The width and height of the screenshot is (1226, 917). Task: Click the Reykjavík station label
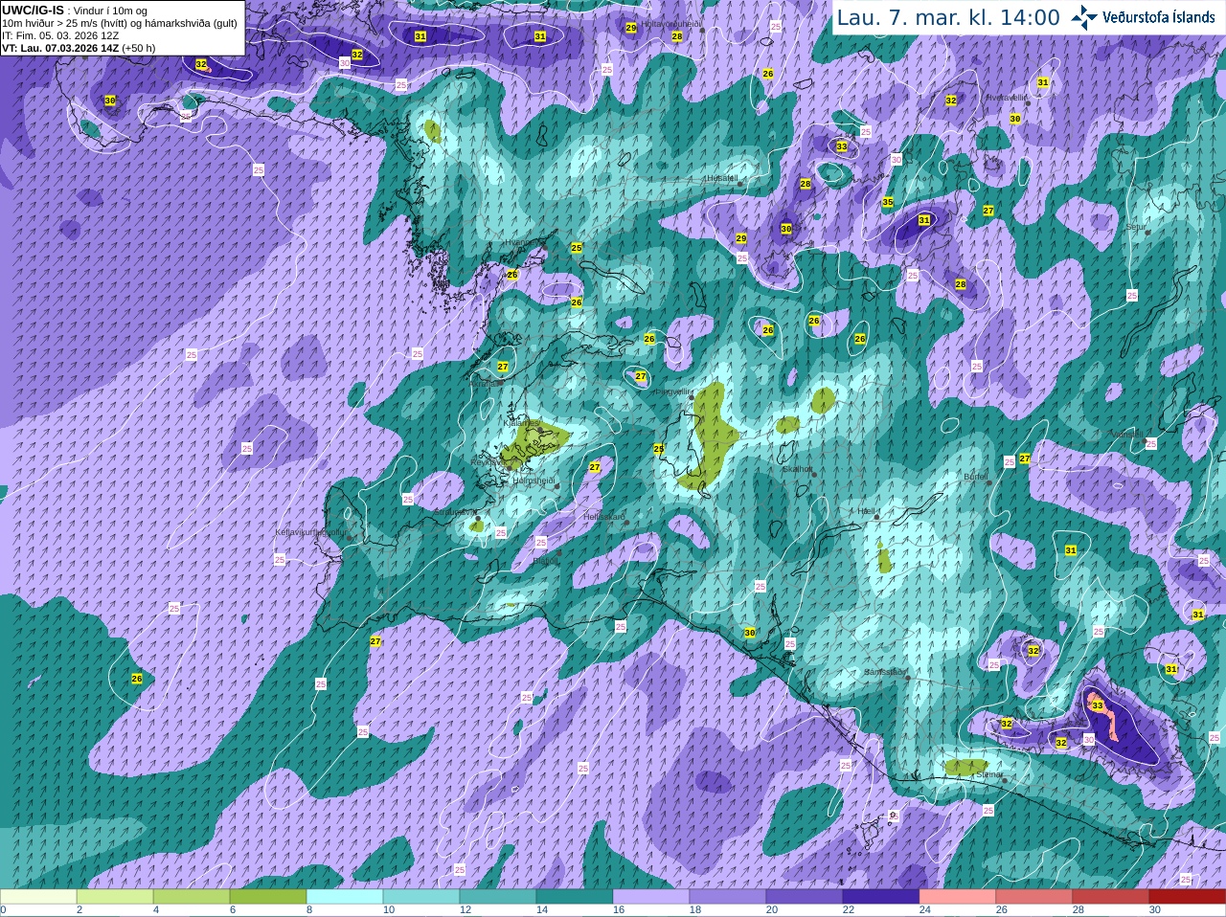pyautogui.click(x=488, y=462)
